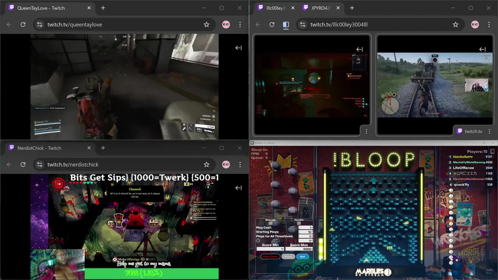Reload the QueenTayLove Twitch page
Viewport: 498px width, 280px height.
[x=23, y=24]
